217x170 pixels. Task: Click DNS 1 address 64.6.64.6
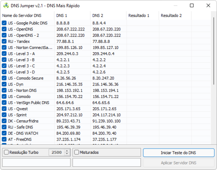65,103
